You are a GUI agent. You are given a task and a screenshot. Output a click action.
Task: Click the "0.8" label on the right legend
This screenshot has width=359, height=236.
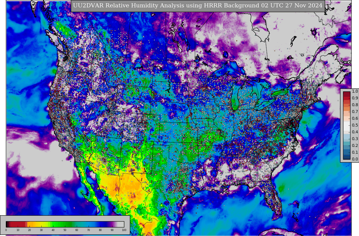coord(355,105)
